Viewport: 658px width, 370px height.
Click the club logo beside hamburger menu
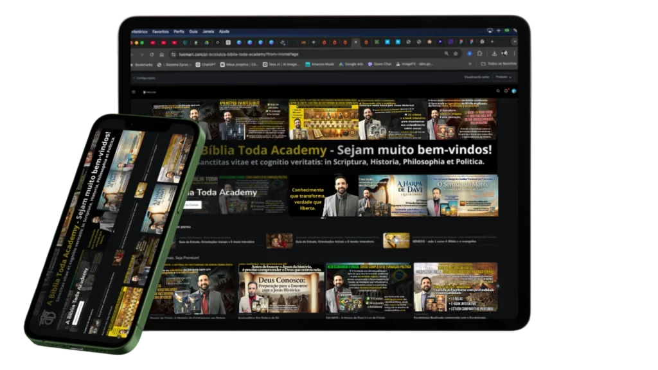(149, 92)
